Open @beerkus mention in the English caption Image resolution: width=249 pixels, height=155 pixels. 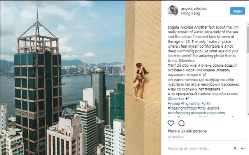(186, 60)
